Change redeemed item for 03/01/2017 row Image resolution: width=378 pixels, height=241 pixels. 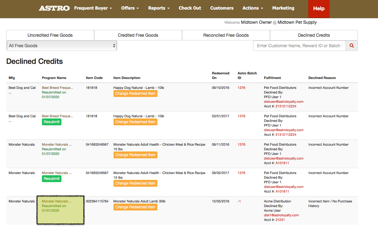click(x=135, y=122)
